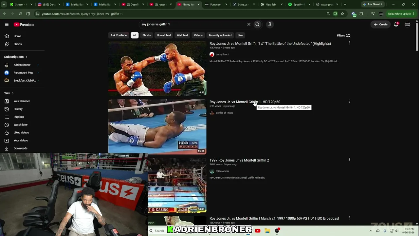
Task: Switch to the Spotify tab
Action: click(300, 5)
